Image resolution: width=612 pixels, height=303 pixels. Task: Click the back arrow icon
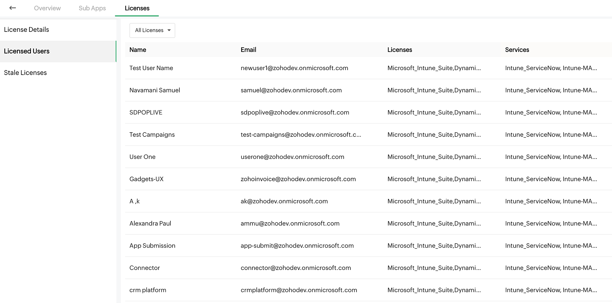click(13, 8)
